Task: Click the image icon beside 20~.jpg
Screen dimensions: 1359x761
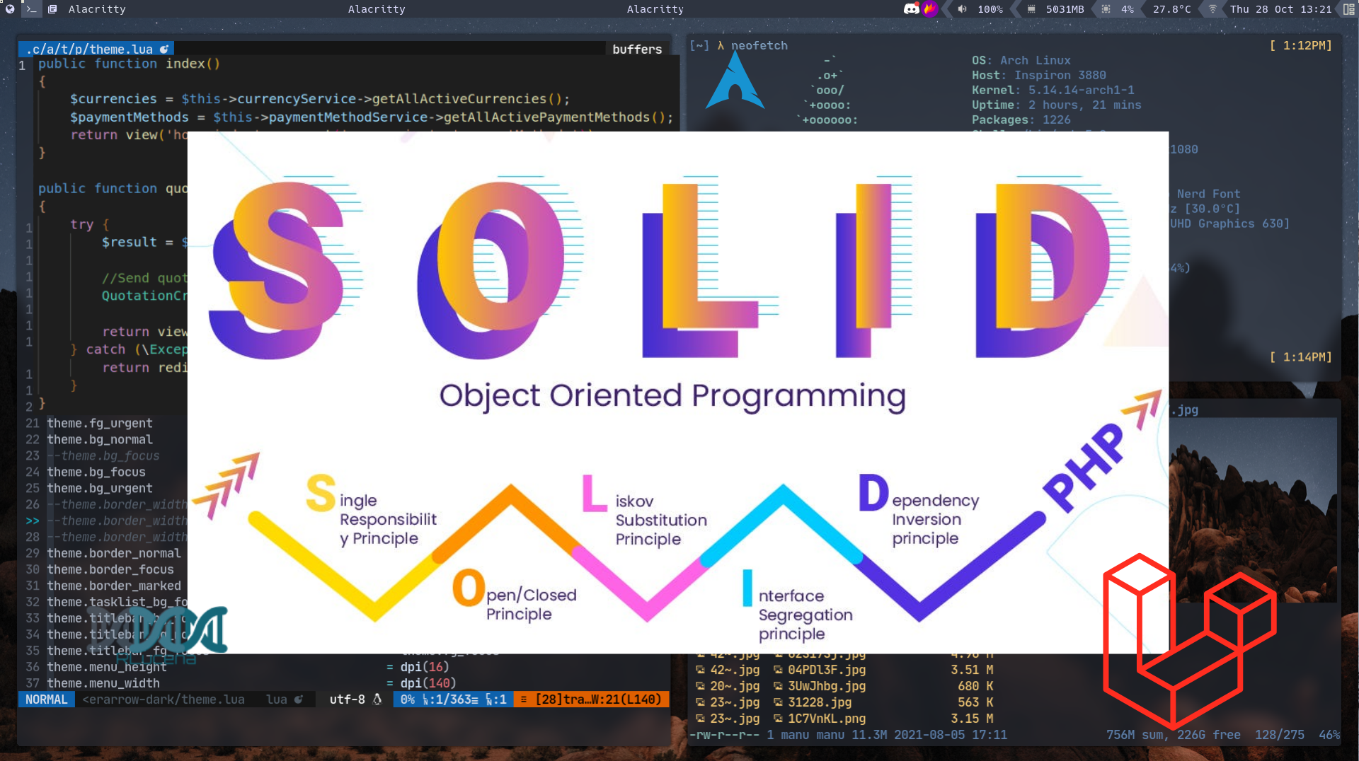Action: (x=700, y=686)
